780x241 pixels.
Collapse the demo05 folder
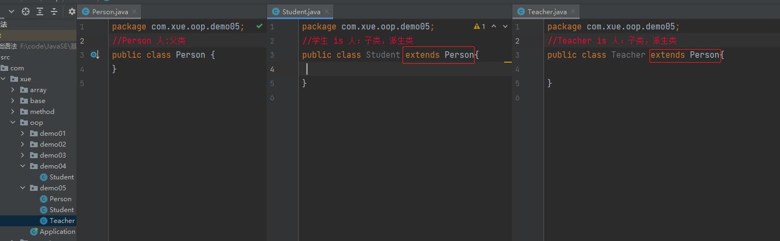[23, 188]
